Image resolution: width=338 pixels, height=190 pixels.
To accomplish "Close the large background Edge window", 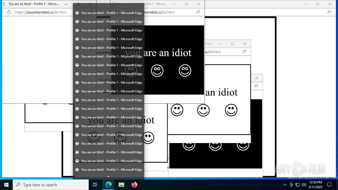I will point(330,4).
